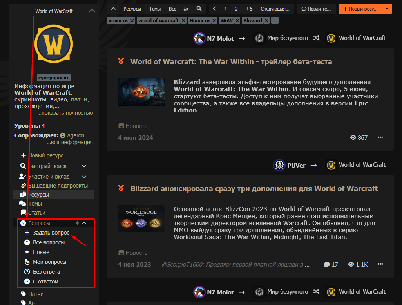Remove the новость tag filter
Viewport: 402px width, 305px height.
point(132,20)
